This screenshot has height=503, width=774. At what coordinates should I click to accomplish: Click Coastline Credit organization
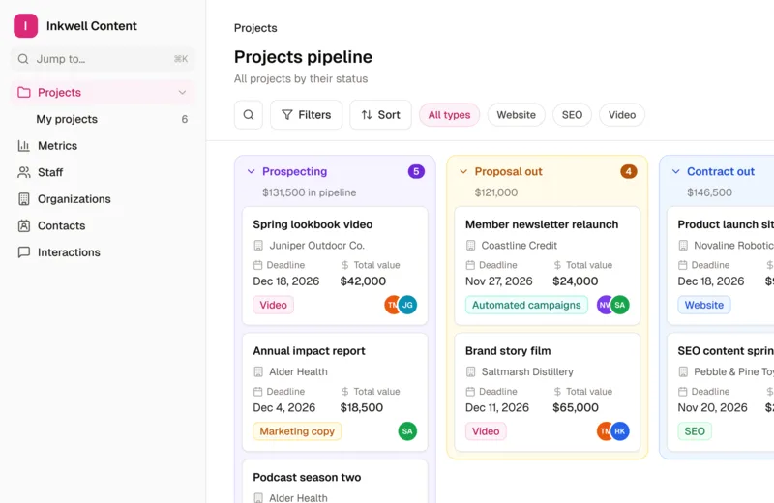click(520, 246)
